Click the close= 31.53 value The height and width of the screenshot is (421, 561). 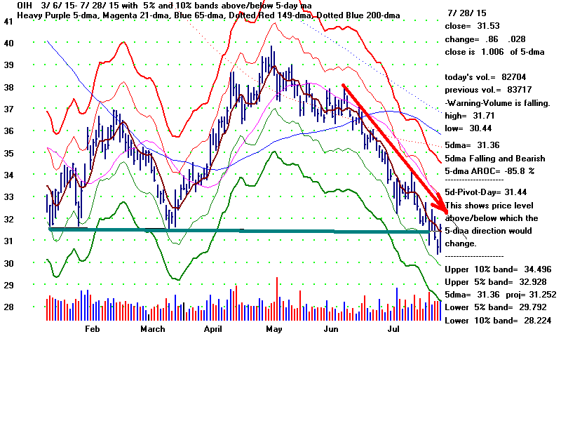pyautogui.click(x=467, y=27)
